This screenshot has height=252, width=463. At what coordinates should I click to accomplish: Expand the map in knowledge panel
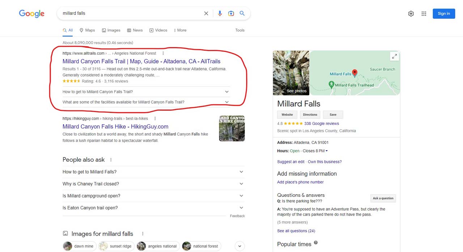pyautogui.click(x=394, y=56)
